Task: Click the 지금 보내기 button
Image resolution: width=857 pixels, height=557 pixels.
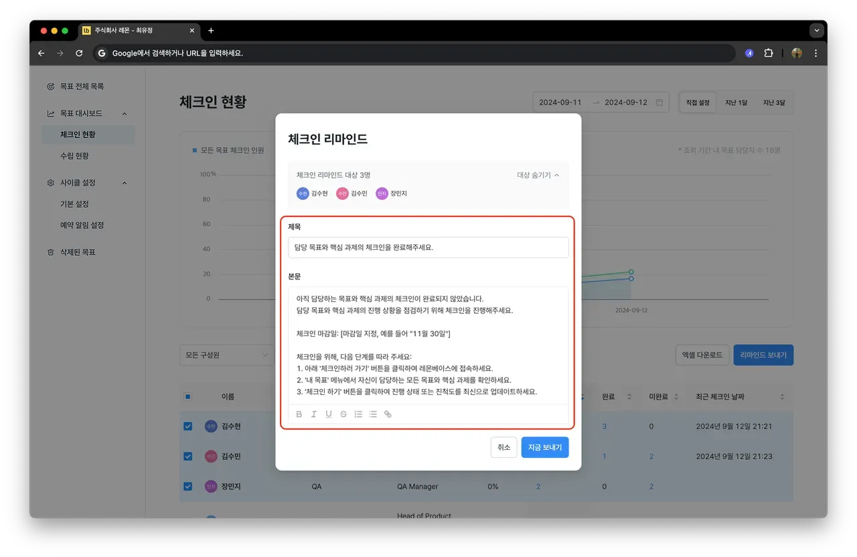Action: pos(545,447)
